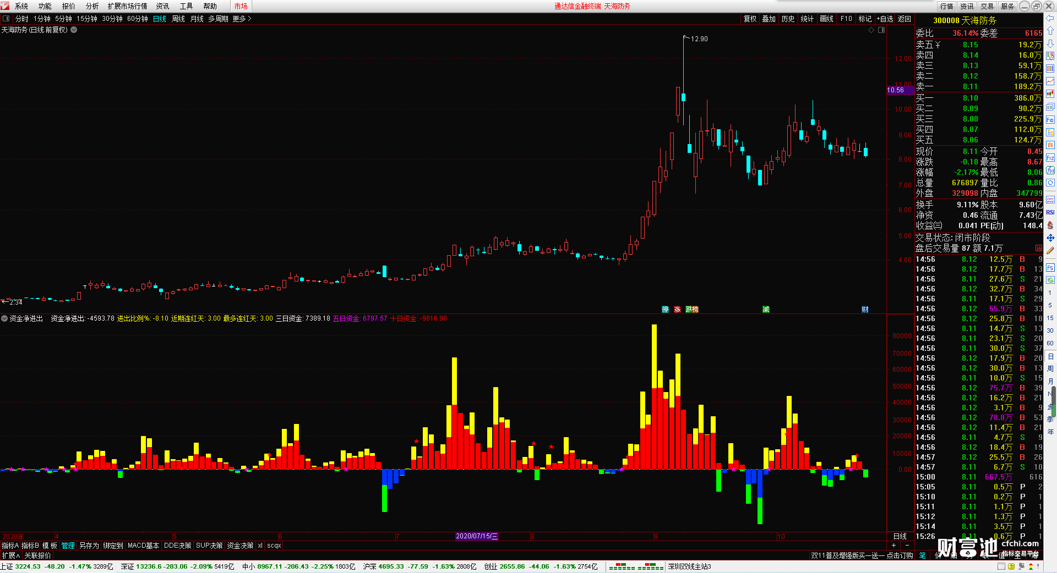Switch to 1-minute period in sidebar
This screenshot has width=1057, height=573.
coord(1050,293)
